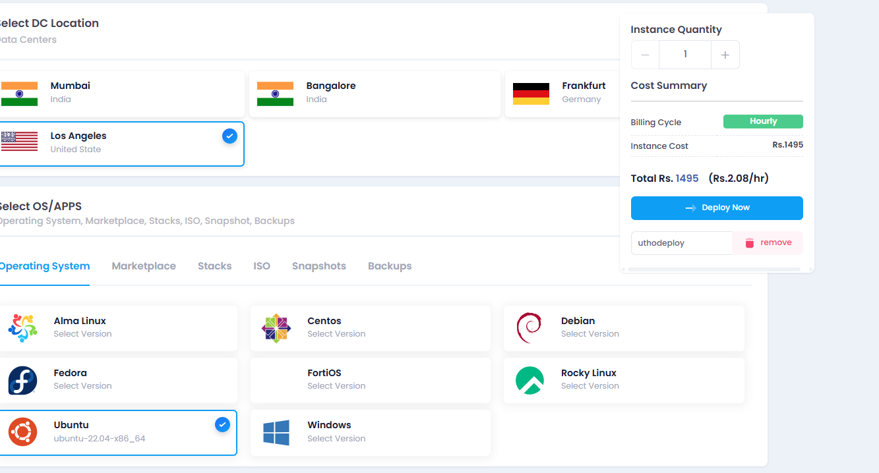Open Alma Linux Select Version dropdown
This screenshot has height=473, width=879.
(82, 334)
